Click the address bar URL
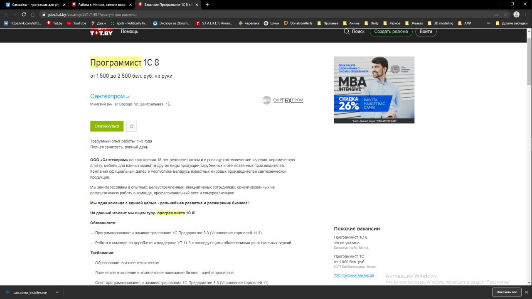 tap(92, 14)
